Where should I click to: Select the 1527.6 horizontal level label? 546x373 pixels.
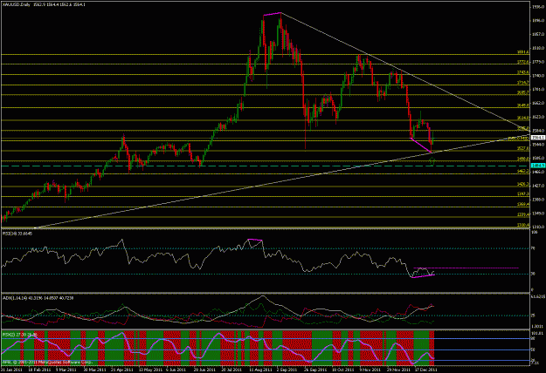click(x=522, y=148)
